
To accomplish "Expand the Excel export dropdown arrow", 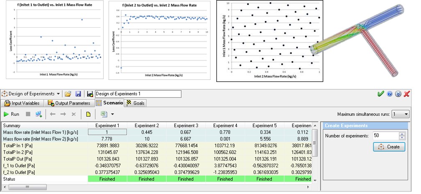I will 112,114.
